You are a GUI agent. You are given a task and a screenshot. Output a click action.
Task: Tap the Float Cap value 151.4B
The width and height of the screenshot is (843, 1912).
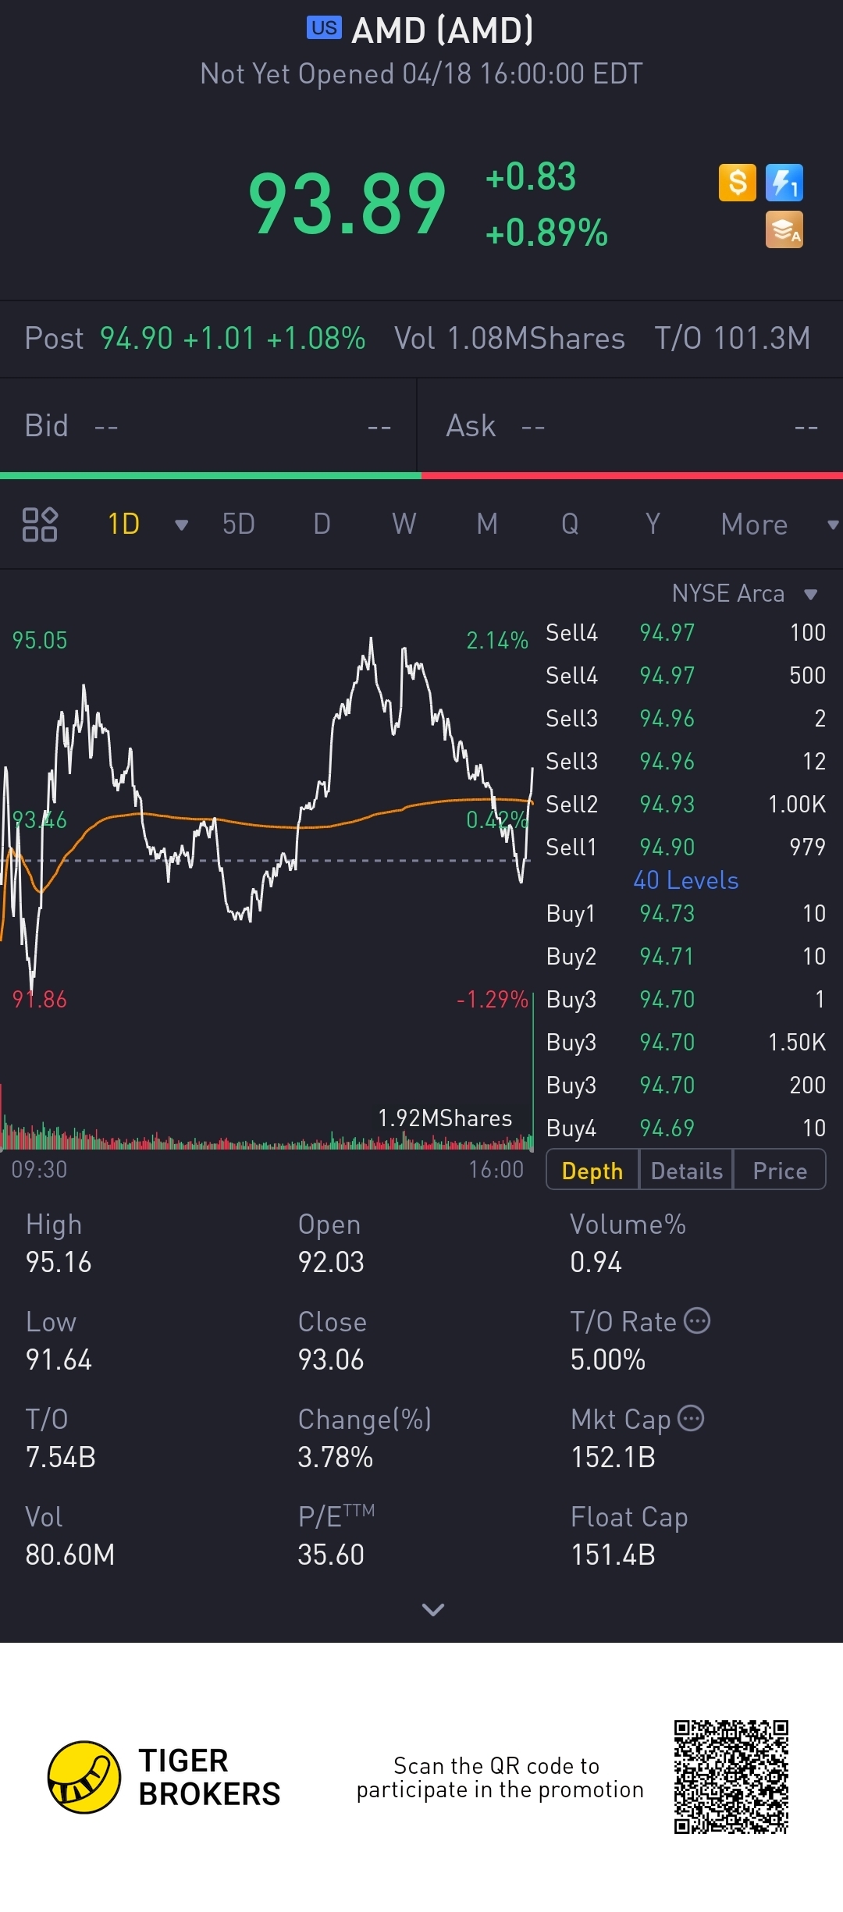pyautogui.click(x=613, y=1555)
